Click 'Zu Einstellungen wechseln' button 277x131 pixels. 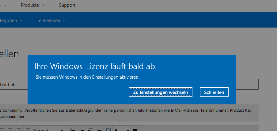[x=160, y=92]
